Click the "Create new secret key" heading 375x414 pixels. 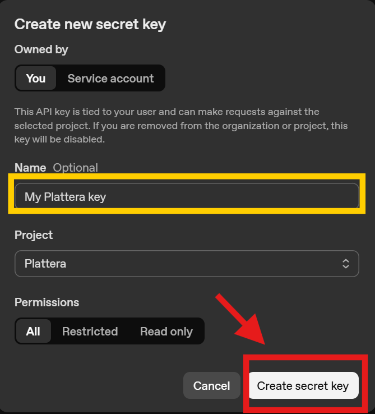[x=90, y=24]
